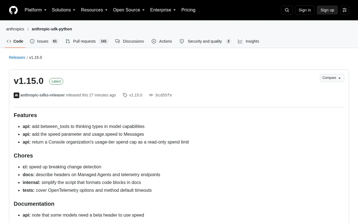Click 'speed up breaking change detection' item
This screenshot has height=223, width=358.
[62, 167]
